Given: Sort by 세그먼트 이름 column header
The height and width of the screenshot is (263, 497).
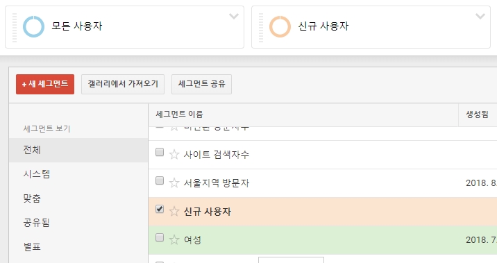Looking at the screenshot, I should [x=179, y=114].
